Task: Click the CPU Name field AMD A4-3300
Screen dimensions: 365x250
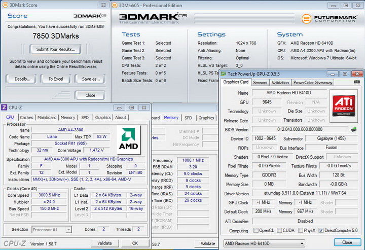Action: point(70,130)
